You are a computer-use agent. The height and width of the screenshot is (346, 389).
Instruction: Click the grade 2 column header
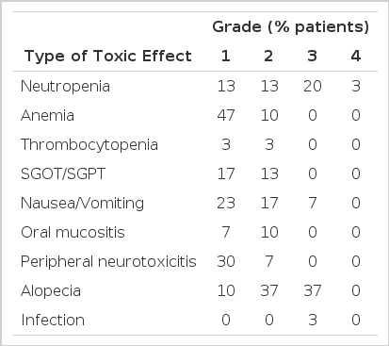268,57
